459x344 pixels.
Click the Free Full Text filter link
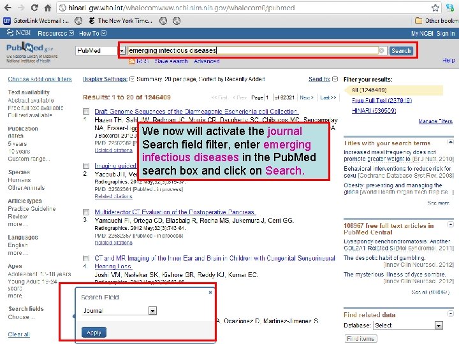tap(382, 101)
